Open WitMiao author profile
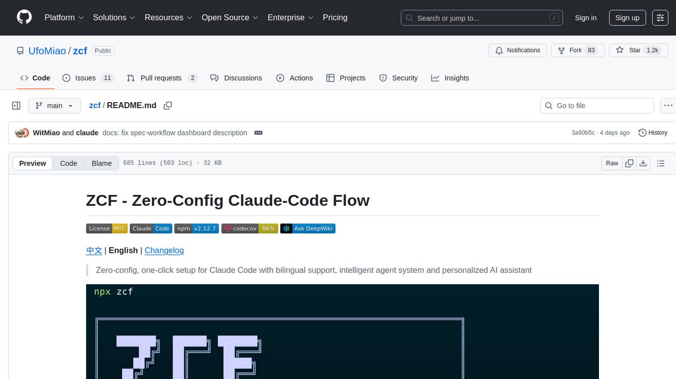This screenshot has width=676, height=379. 46,133
